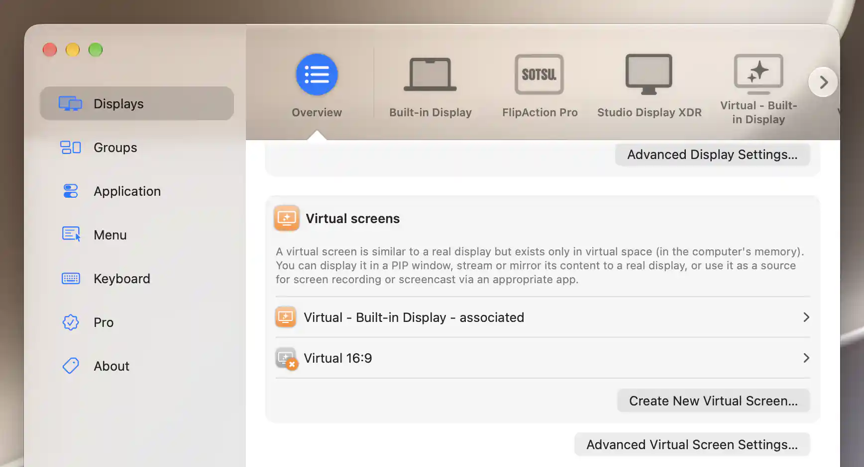Click the green zoom window button

96,50
